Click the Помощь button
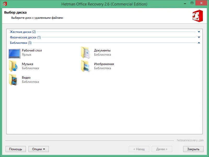Screen dimensions: 209x157 16,149
